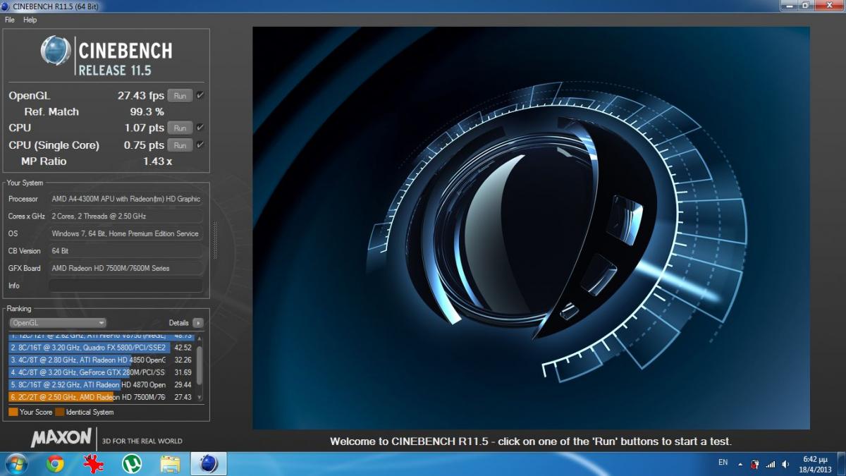Toggle the CPU (Single Core) checkbox
The image size is (846, 476).
point(200,145)
